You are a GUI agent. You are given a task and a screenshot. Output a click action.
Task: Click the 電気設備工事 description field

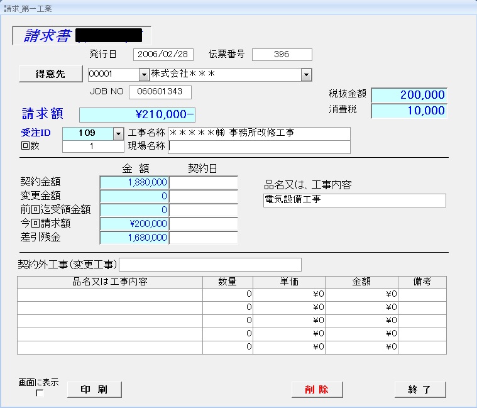[354, 201]
